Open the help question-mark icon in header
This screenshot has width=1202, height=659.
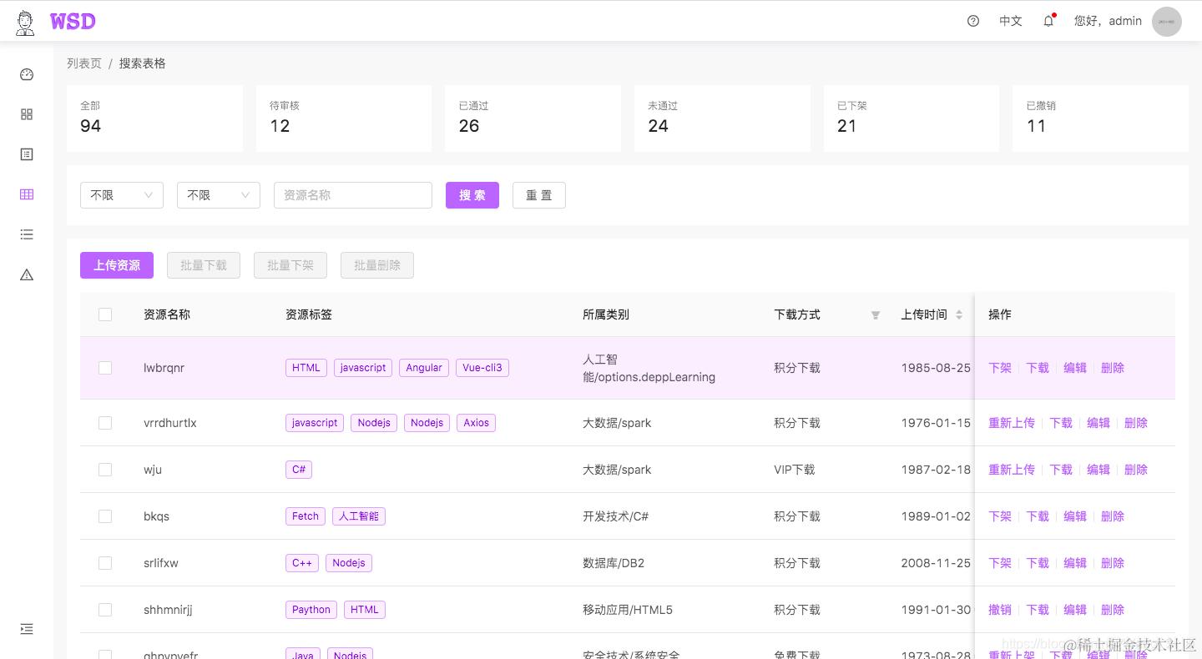[972, 21]
